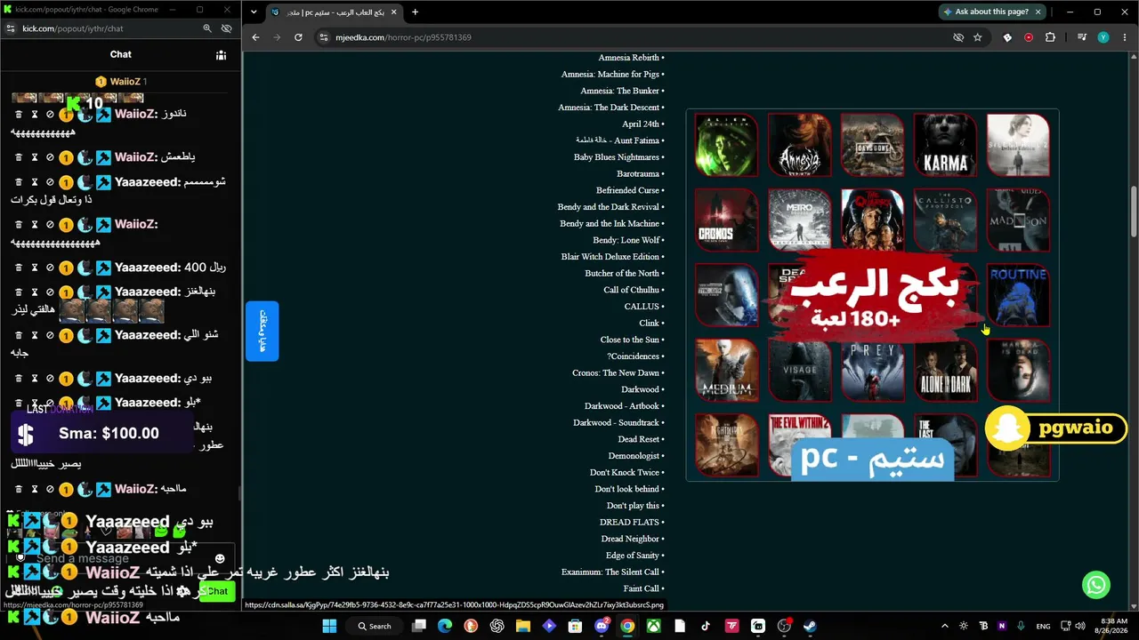The width and height of the screenshot is (1139, 640).
Task: Click 'Call of Cthulhu' in the list
Action: (632, 290)
